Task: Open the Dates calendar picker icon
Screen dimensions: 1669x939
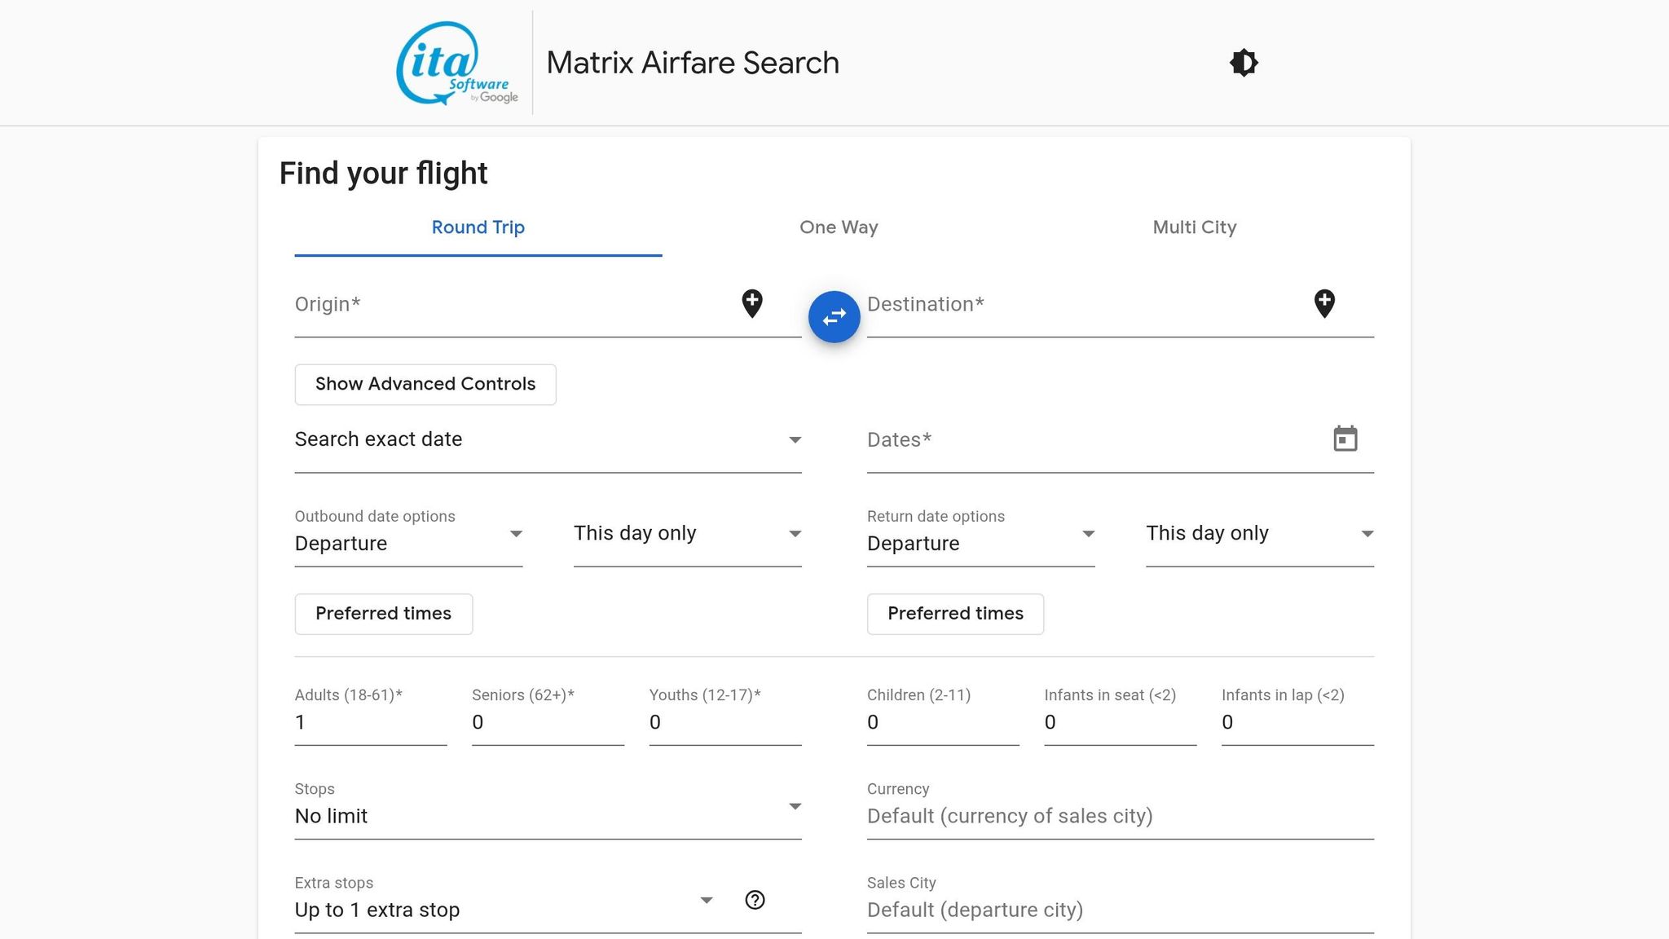Action: (x=1345, y=439)
